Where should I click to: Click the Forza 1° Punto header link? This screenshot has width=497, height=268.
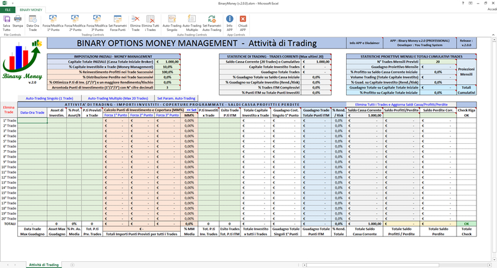(x=116, y=115)
